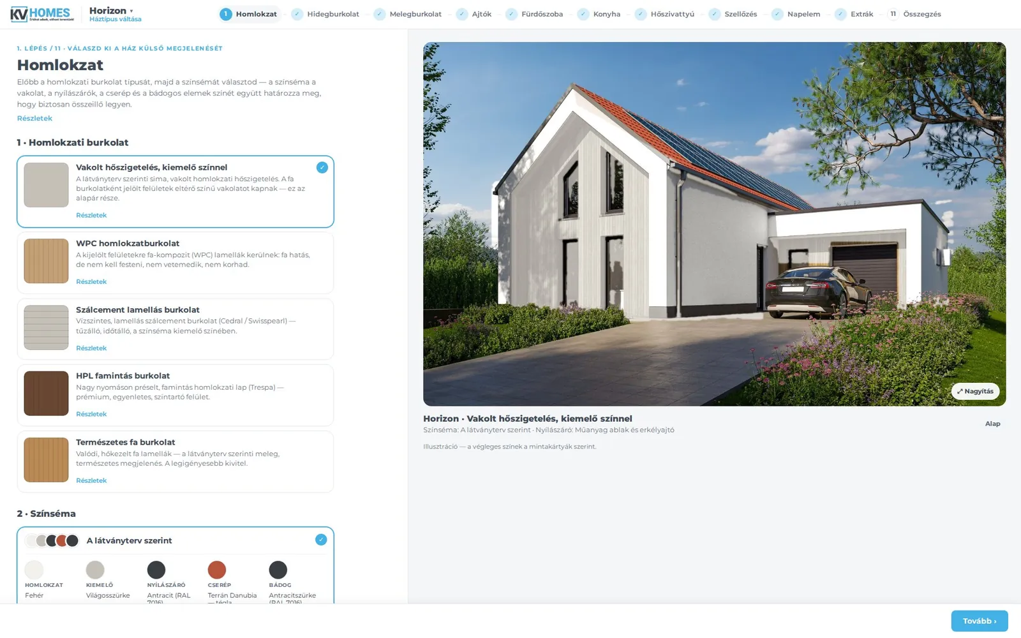Jump to the Hőszivattyú step
This screenshot has width=1021, height=638.
[665, 14]
